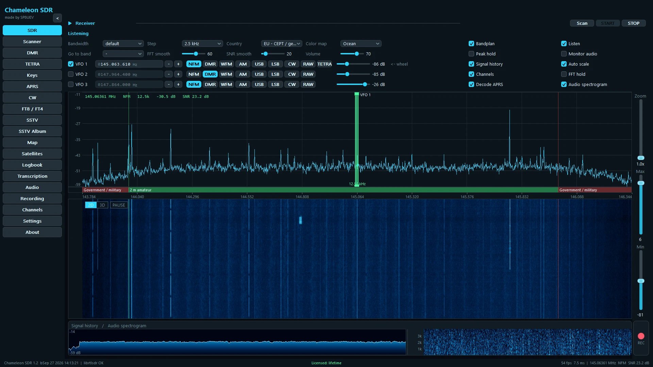
Task: Increase VFO 1 frequency with plus button
Action: pos(178,64)
